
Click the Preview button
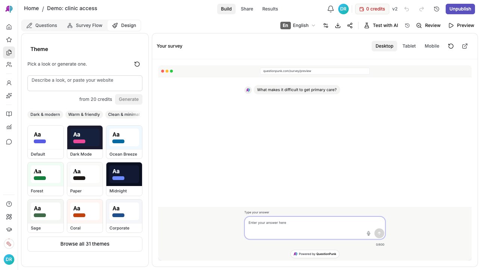click(x=461, y=25)
